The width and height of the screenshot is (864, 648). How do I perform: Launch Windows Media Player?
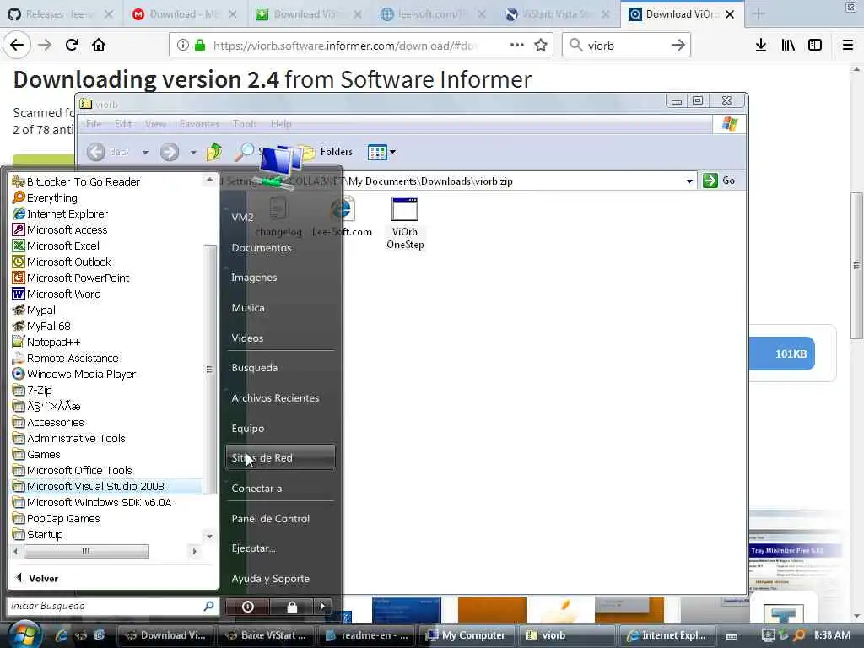point(74,374)
